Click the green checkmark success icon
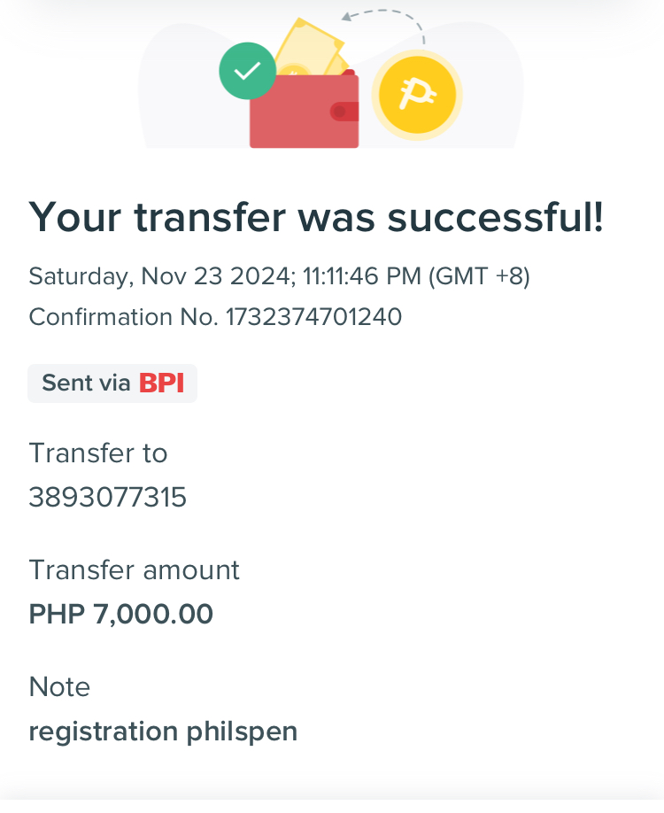 (247, 71)
